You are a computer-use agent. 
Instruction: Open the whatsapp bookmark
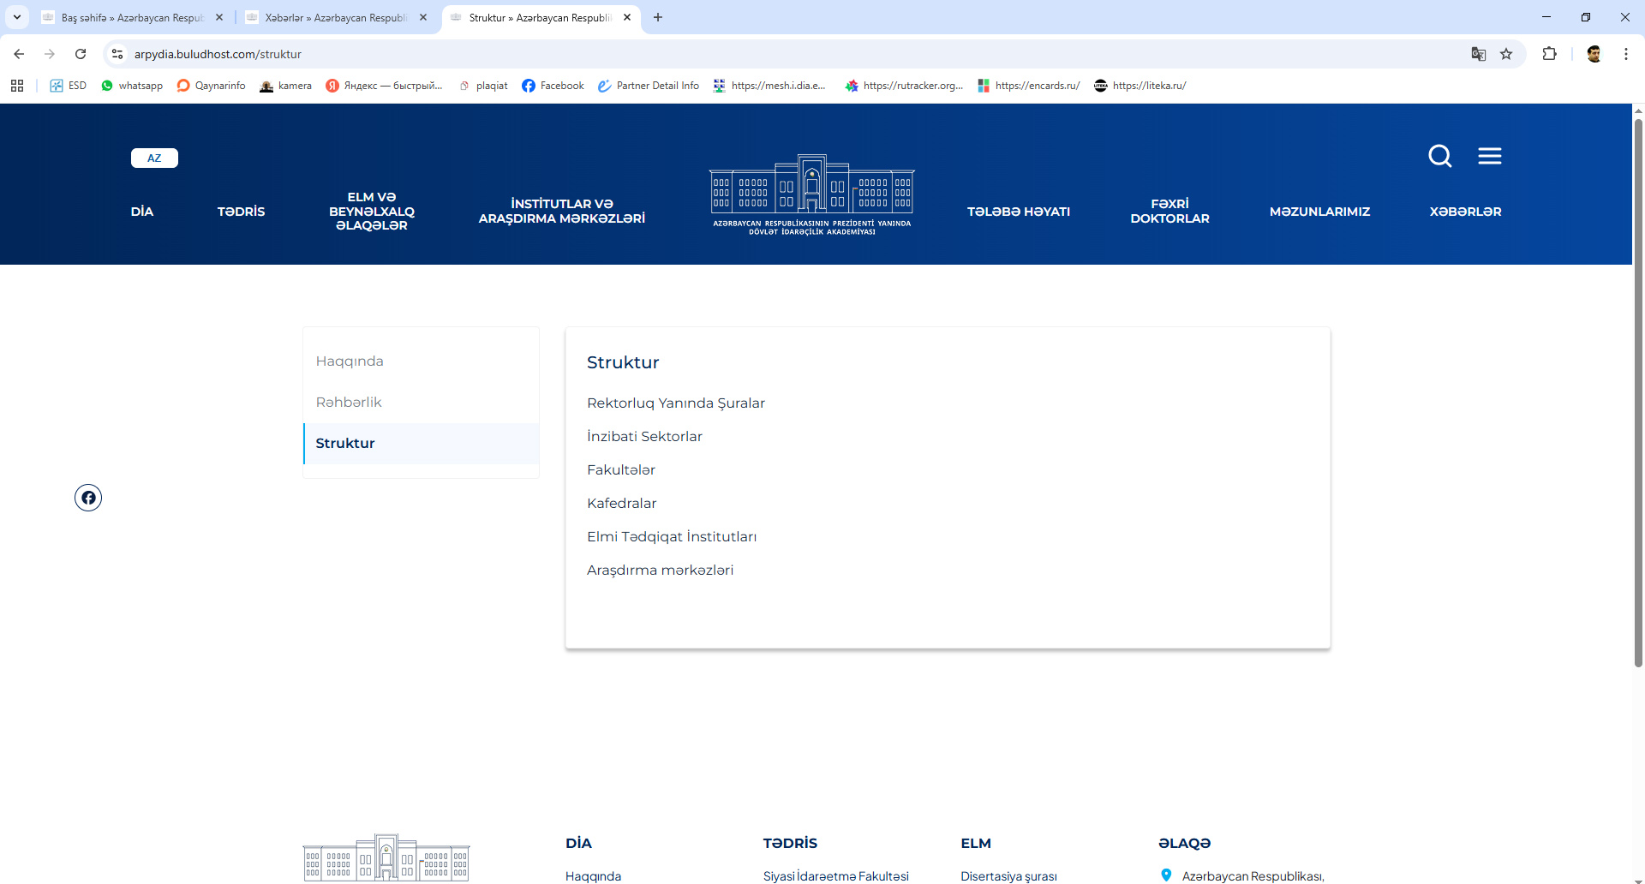coord(132,85)
